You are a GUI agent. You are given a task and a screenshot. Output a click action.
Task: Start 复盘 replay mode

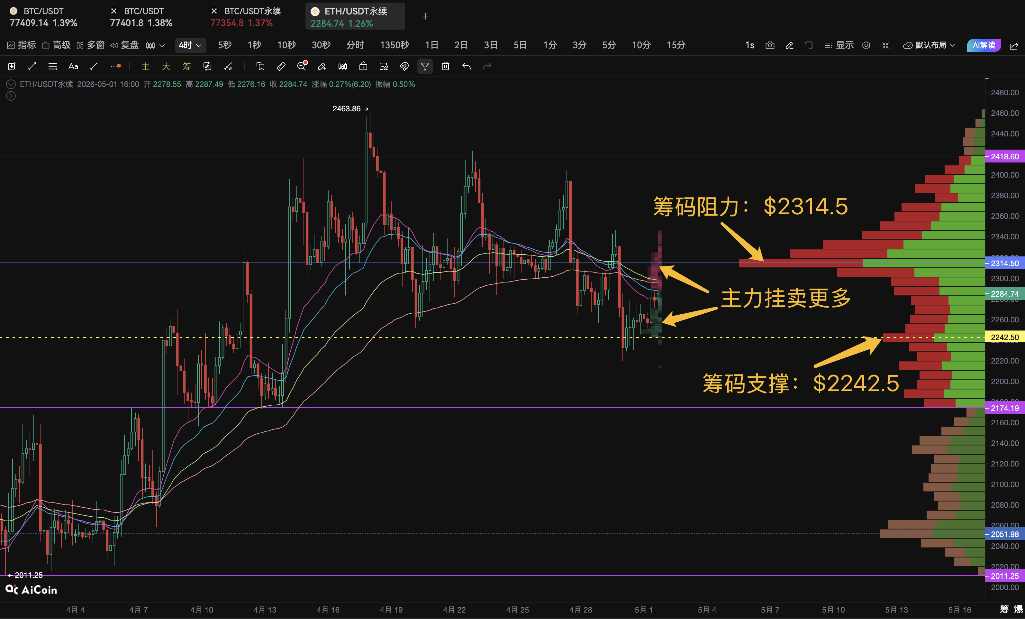[125, 45]
